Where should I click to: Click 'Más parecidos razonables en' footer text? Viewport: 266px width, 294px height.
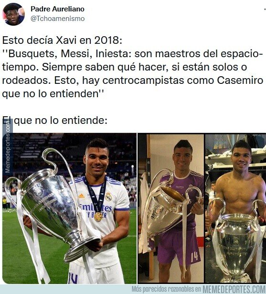pos(166,289)
